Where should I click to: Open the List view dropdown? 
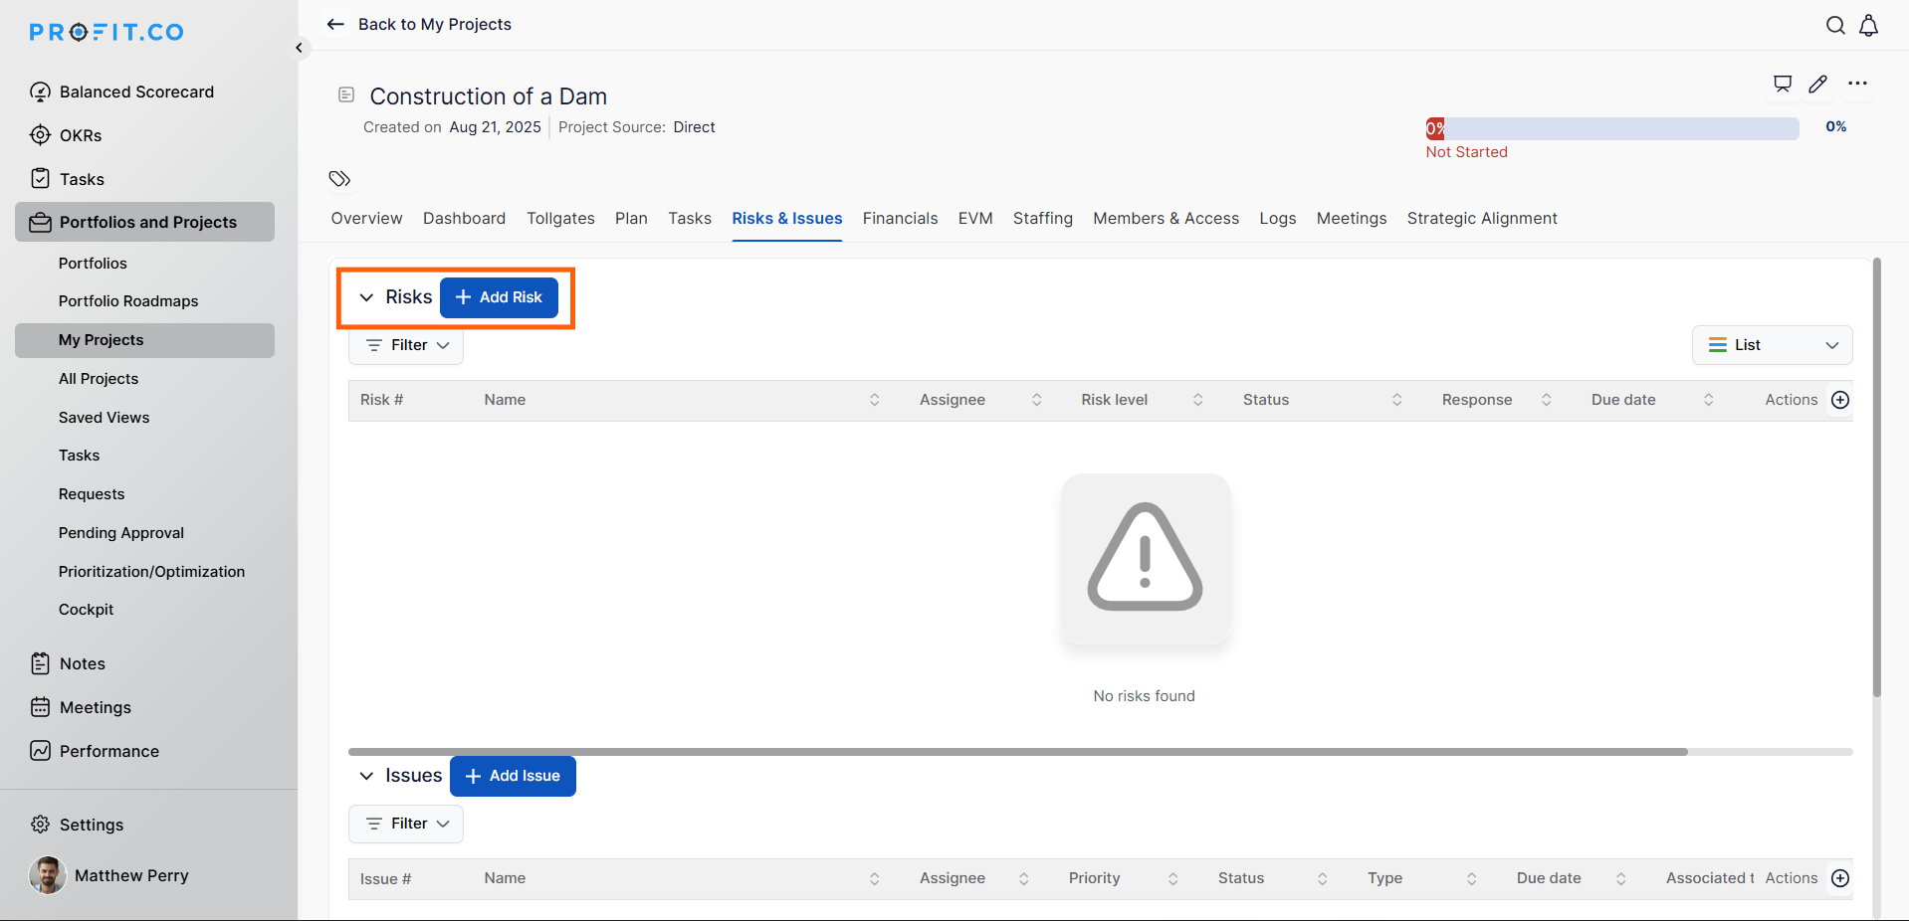click(x=1772, y=345)
